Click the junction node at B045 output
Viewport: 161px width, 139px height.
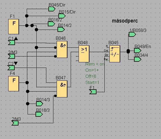click(128, 51)
